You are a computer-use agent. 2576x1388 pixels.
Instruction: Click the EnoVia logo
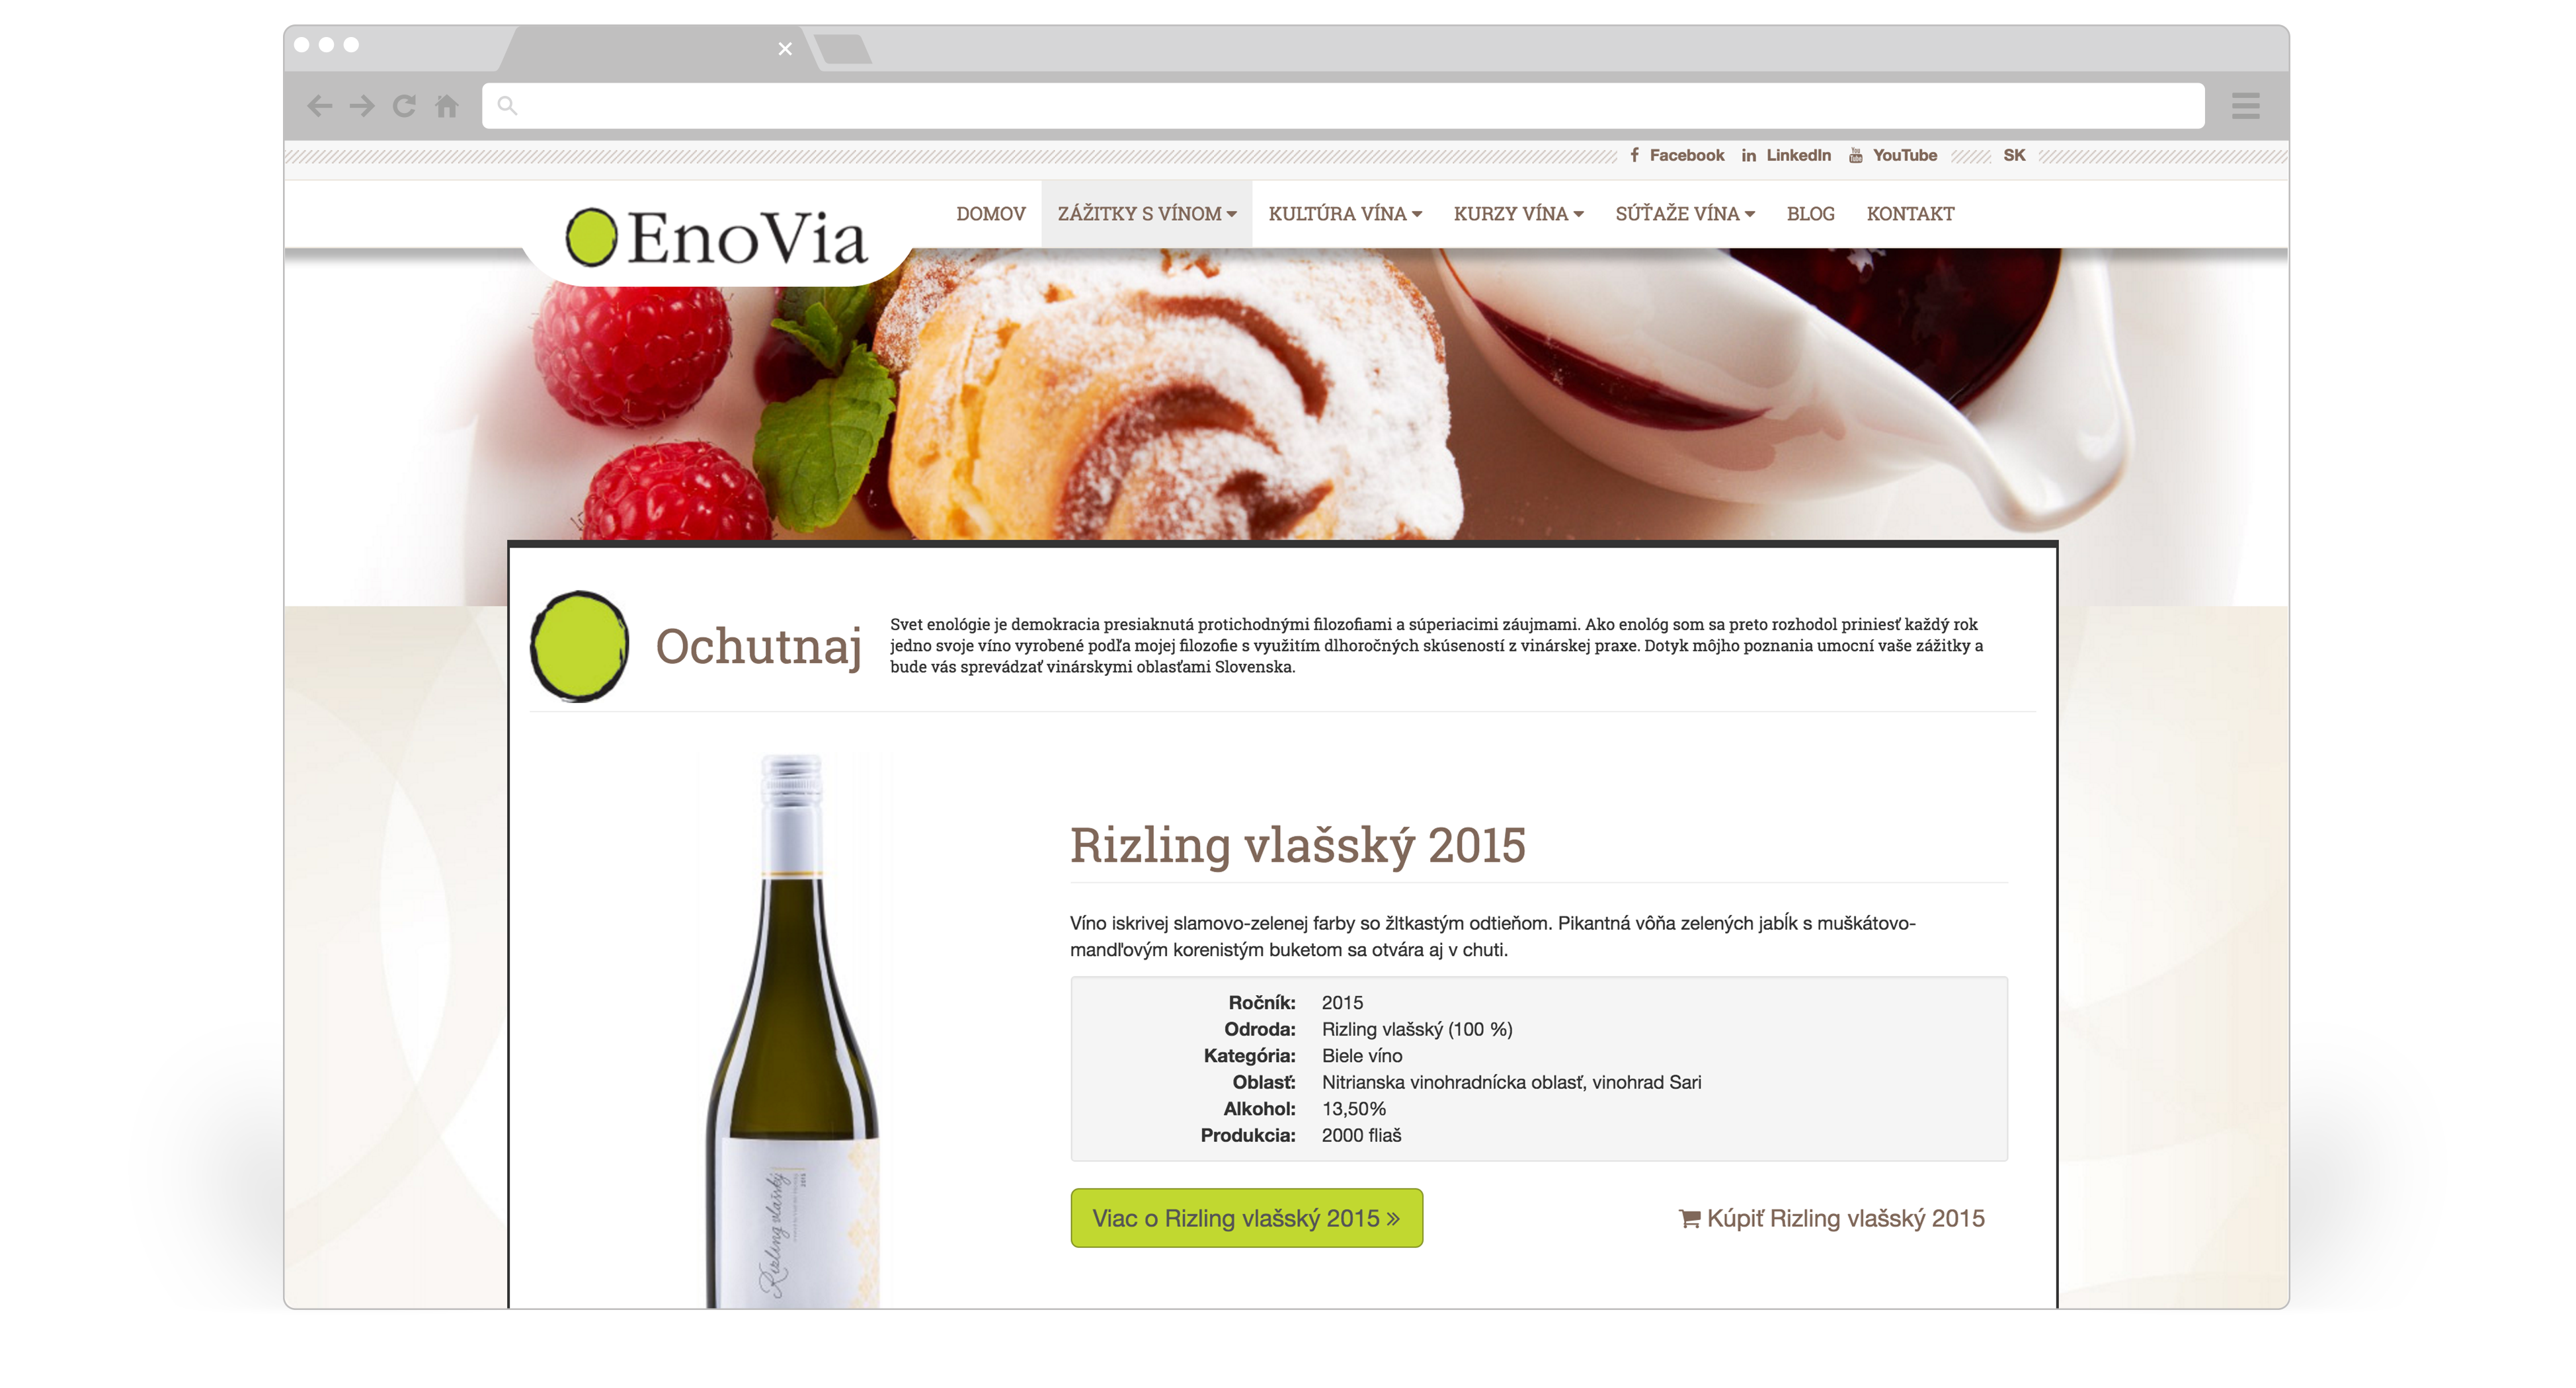tap(716, 238)
